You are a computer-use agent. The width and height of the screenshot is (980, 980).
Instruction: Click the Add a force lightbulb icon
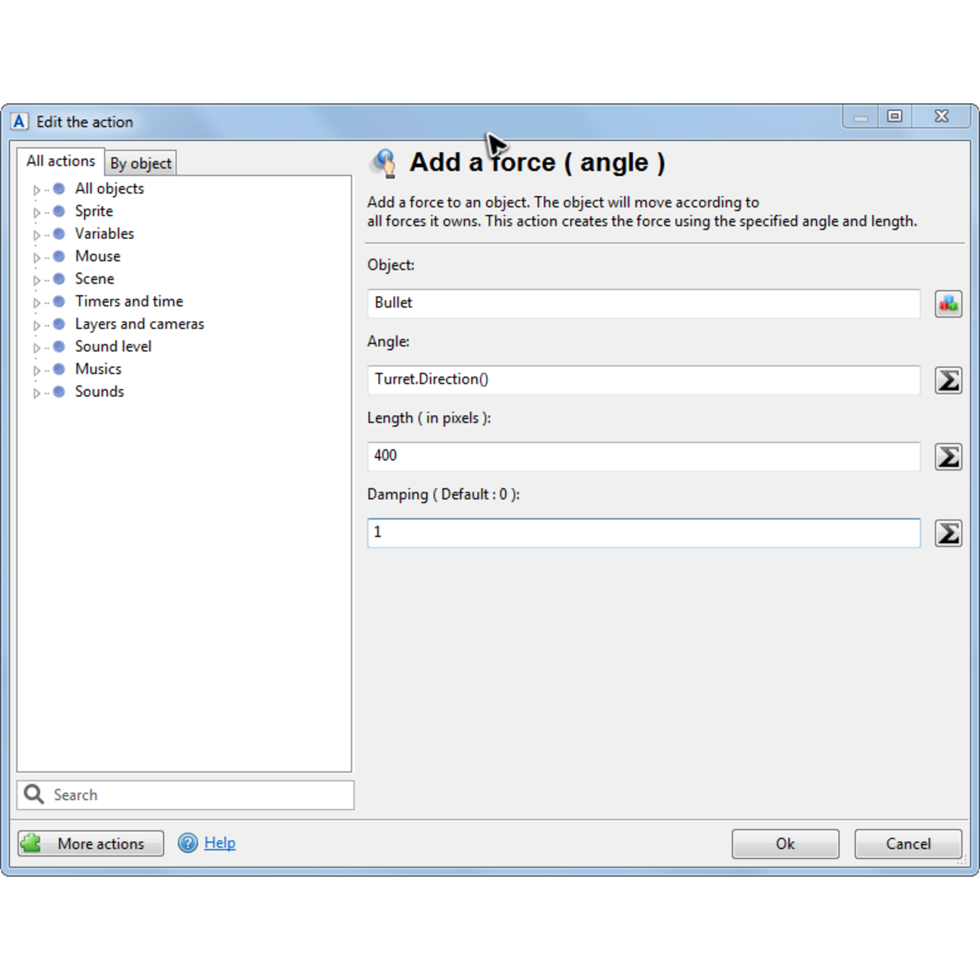385,162
